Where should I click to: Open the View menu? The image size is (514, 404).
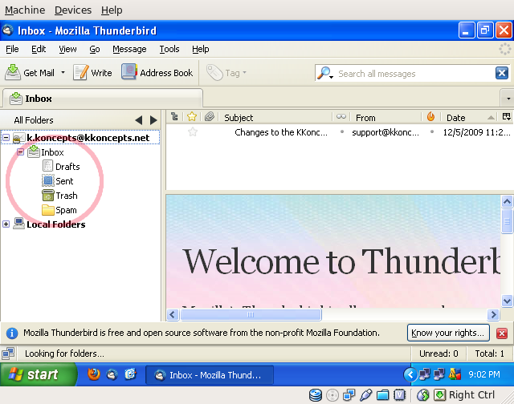pos(67,49)
